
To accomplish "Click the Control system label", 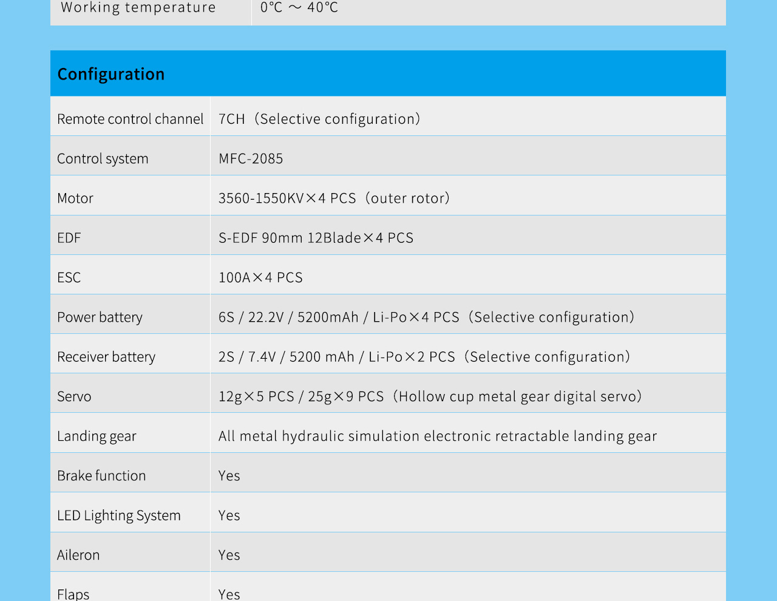I will pyautogui.click(x=103, y=158).
